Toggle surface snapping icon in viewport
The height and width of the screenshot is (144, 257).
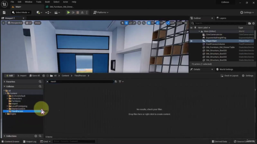click(144, 23)
